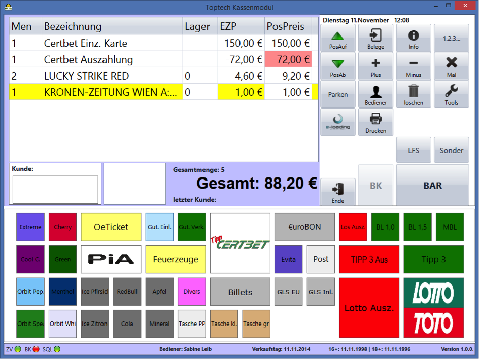Select the Cherry red product tile

pyautogui.click(x=62, y=227)
